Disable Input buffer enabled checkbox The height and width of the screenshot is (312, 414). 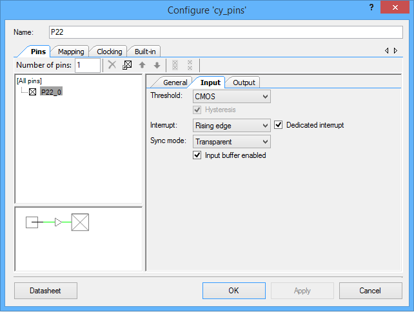(197, 155)
